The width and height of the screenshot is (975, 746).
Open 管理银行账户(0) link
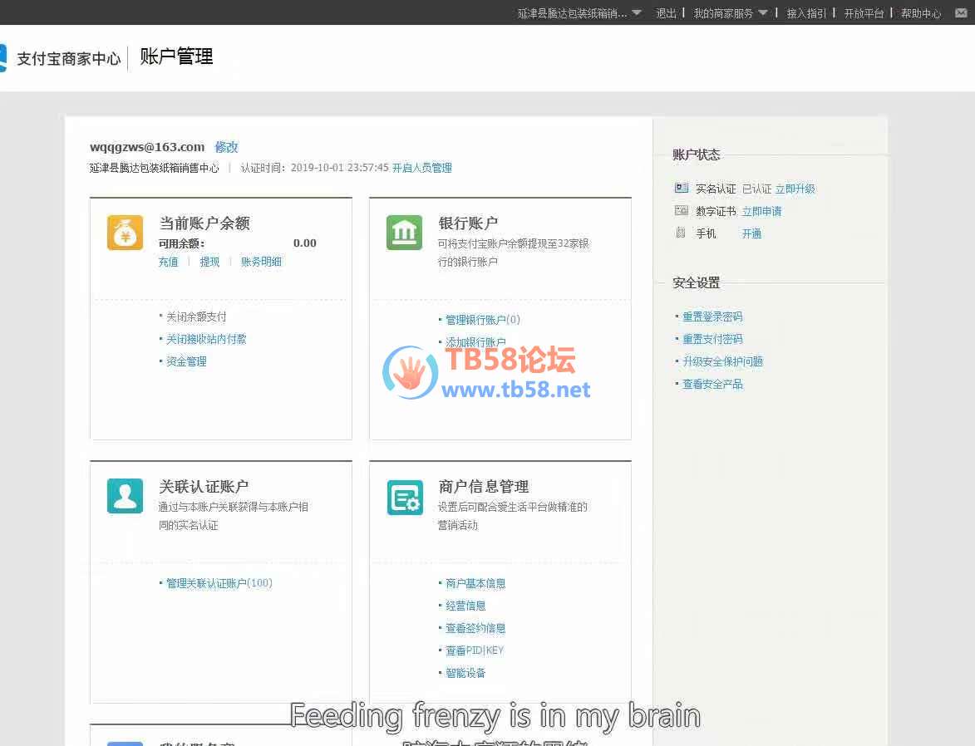(483, 320)
